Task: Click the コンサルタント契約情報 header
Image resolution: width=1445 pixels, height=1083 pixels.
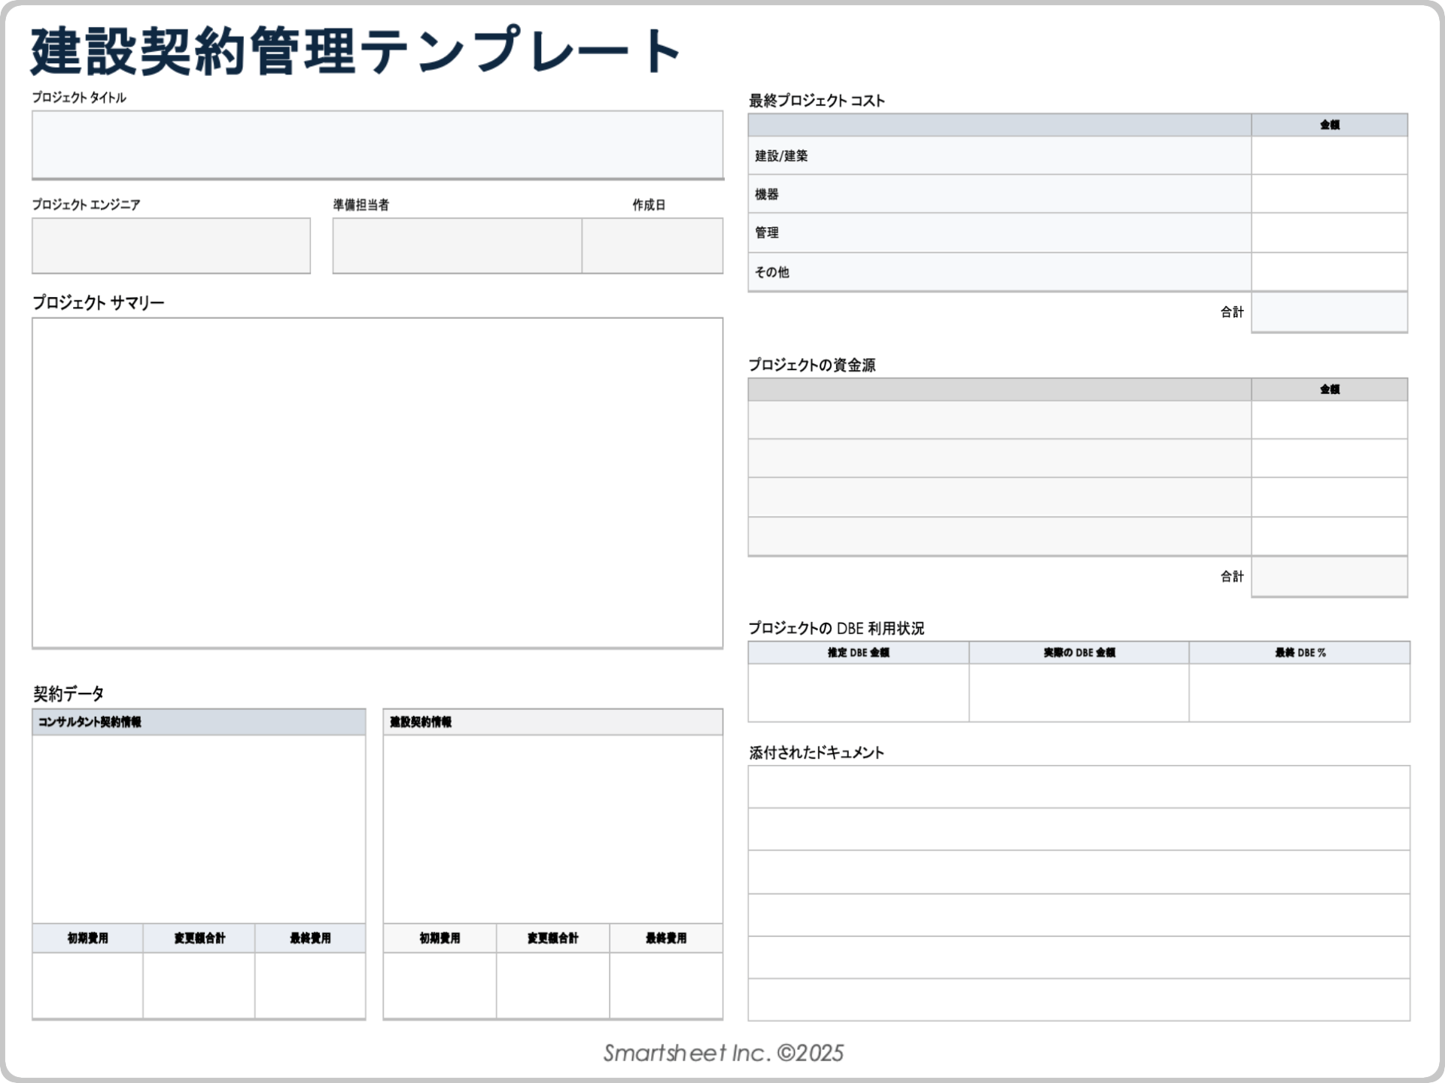Action: [x=199, y=722]
